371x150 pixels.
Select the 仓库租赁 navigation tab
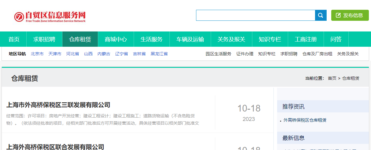[80, 39]
